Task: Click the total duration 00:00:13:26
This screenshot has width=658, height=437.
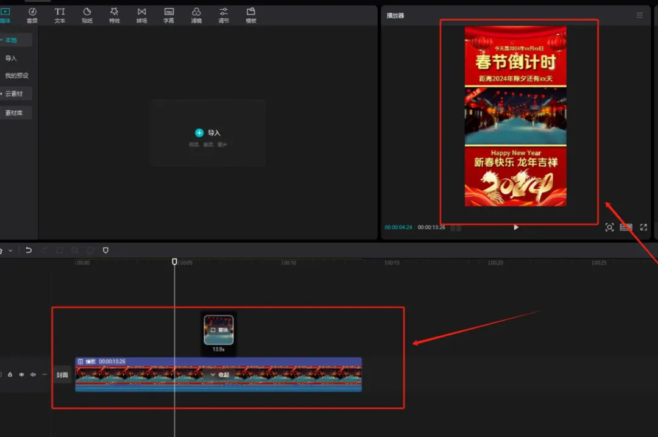Action: point(431,227)
